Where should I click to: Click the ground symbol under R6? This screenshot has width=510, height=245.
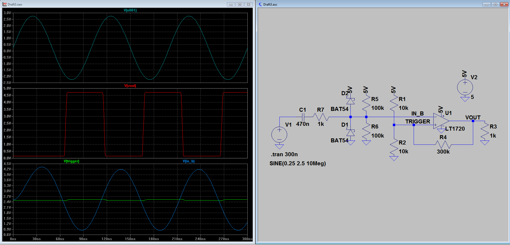click(366, 143)
